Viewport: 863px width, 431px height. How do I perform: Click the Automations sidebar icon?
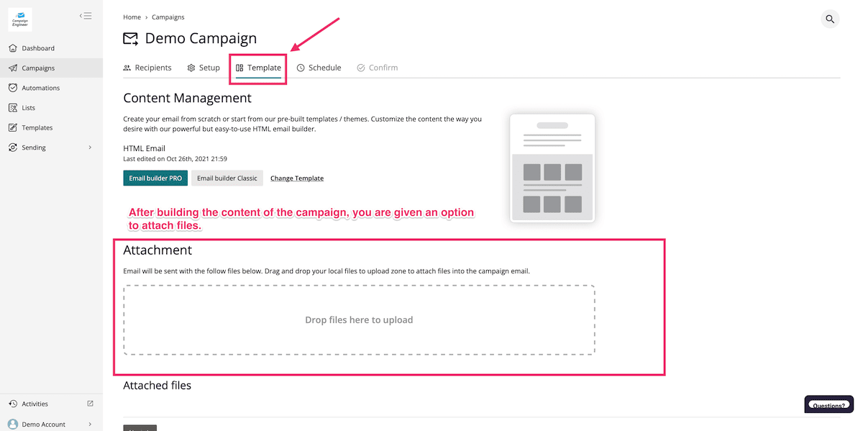[x=13, y=88]
